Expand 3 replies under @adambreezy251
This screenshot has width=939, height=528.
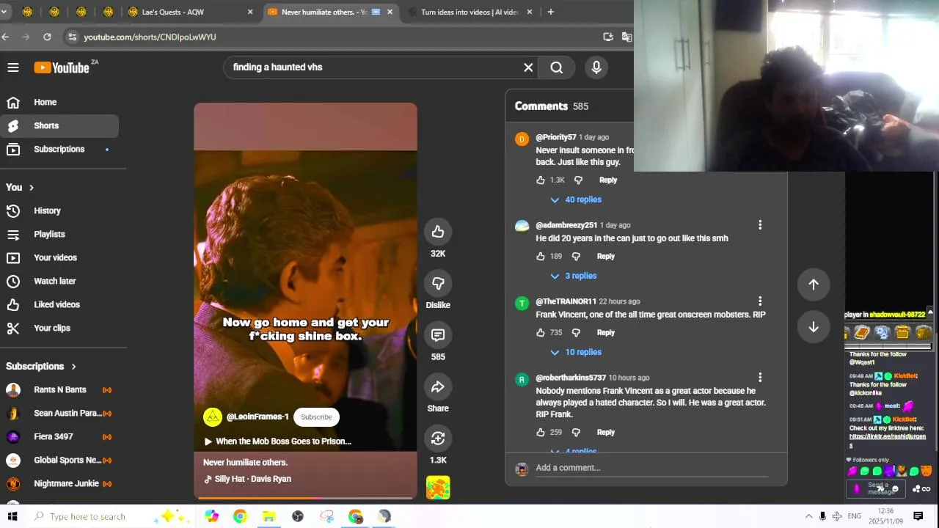pyautogui.click(x=574, y=276)
